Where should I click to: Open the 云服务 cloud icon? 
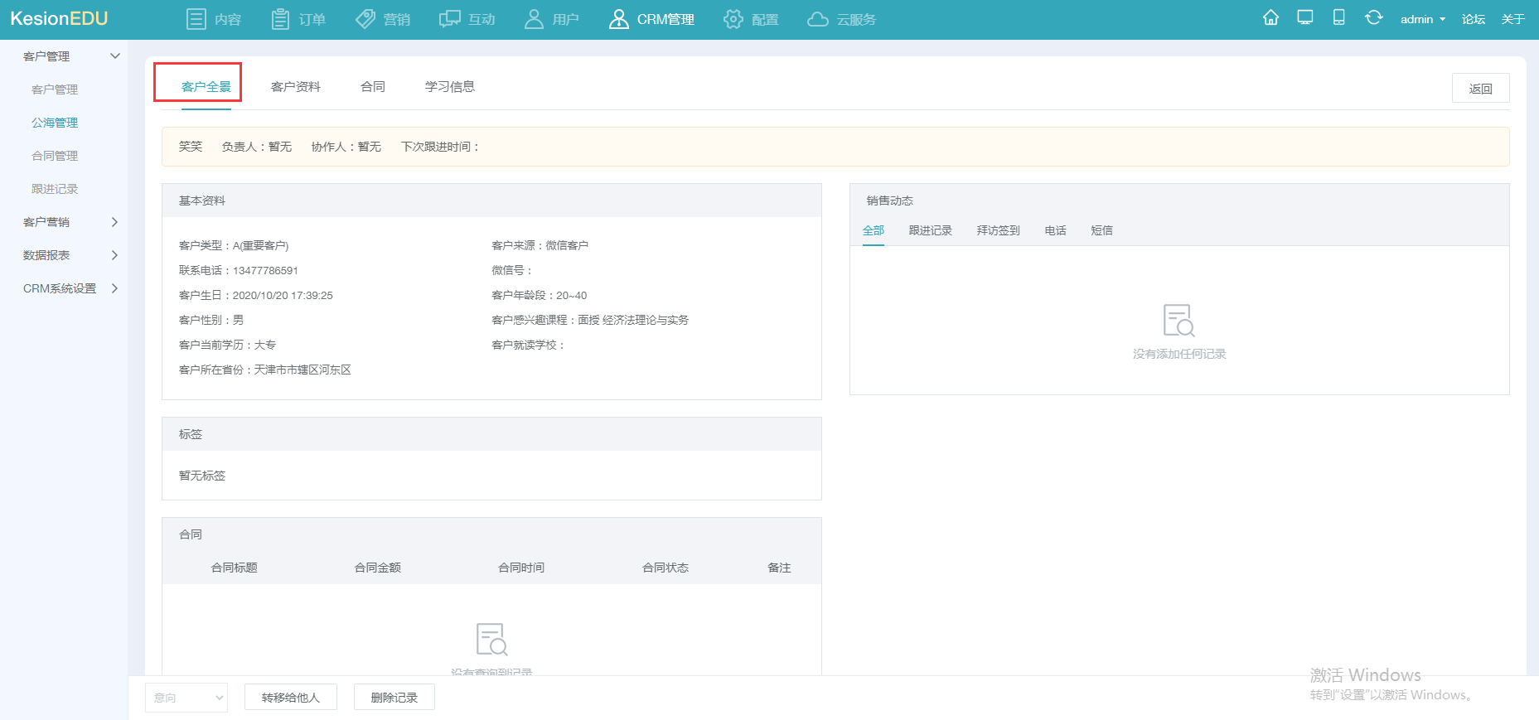click(818, 19)
